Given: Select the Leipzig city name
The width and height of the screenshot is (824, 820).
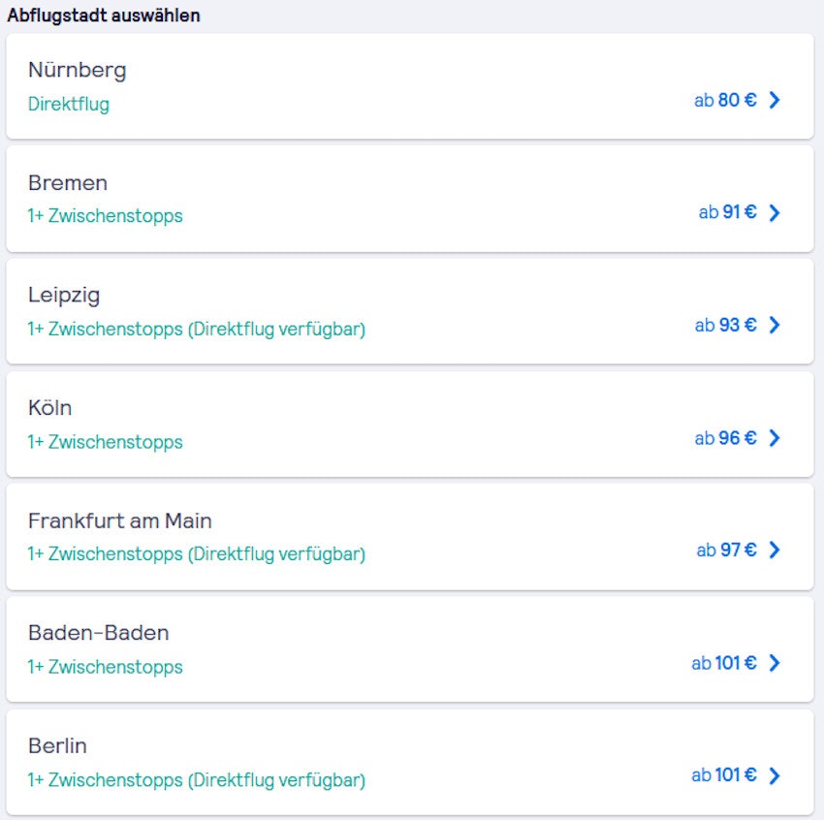Looking at the screenshot, I should tap(64, 296).
